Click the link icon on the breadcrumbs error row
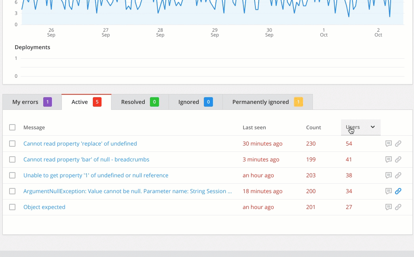Viewport: 414px width, 257px height. [398, 159]
